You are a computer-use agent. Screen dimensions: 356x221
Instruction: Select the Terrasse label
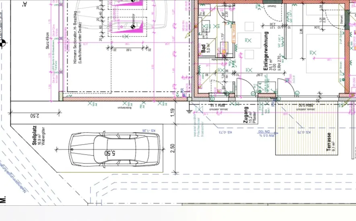pyautogui.click(x=329, y=142)
